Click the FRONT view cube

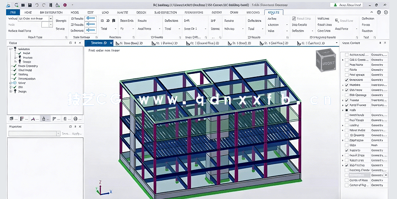coord(326,61)
